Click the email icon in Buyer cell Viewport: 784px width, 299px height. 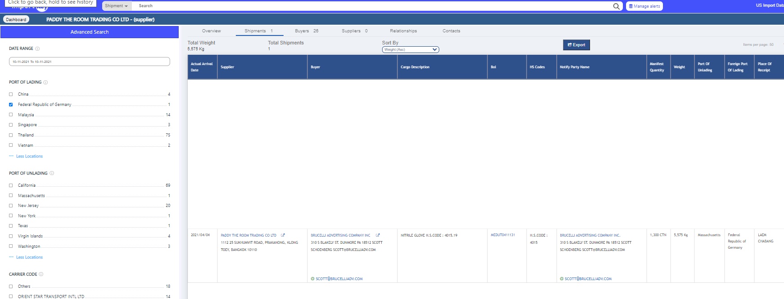coord(313,279)
